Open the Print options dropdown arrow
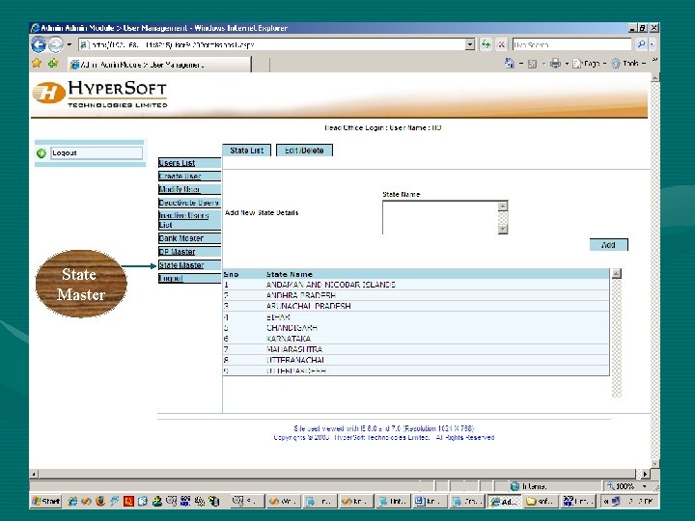Viewport: 695px width, 521px height. click(567, 65)
